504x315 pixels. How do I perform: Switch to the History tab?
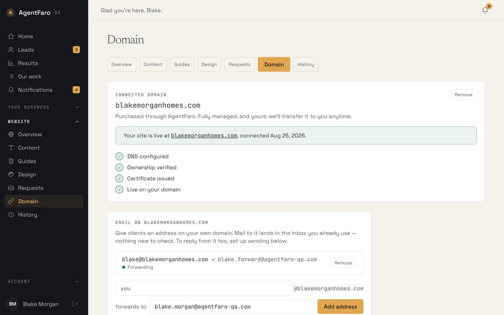point(306,64)
